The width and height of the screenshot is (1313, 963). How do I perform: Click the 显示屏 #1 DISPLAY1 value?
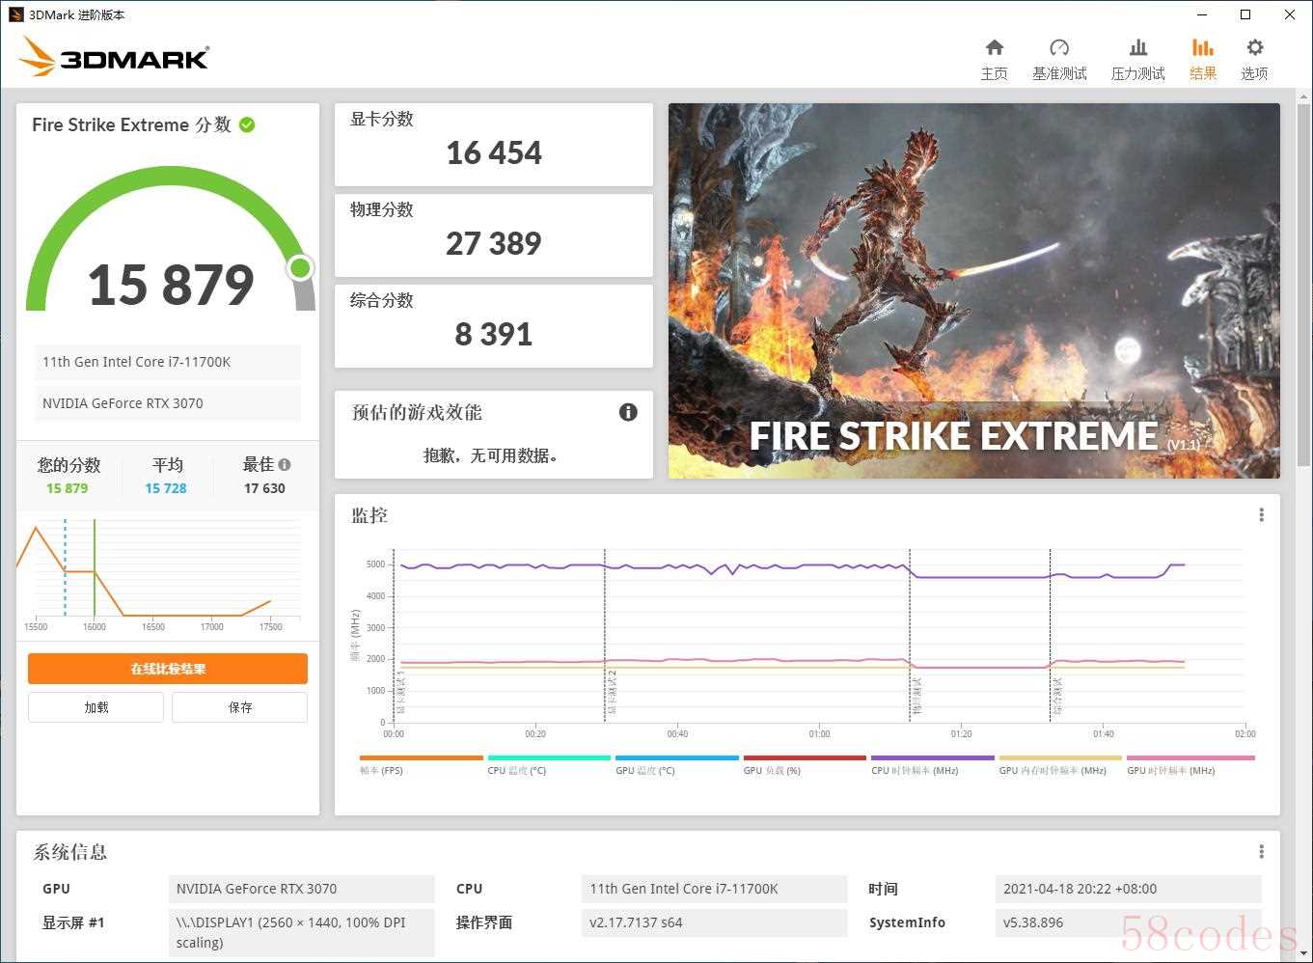(x=302, y=933)
